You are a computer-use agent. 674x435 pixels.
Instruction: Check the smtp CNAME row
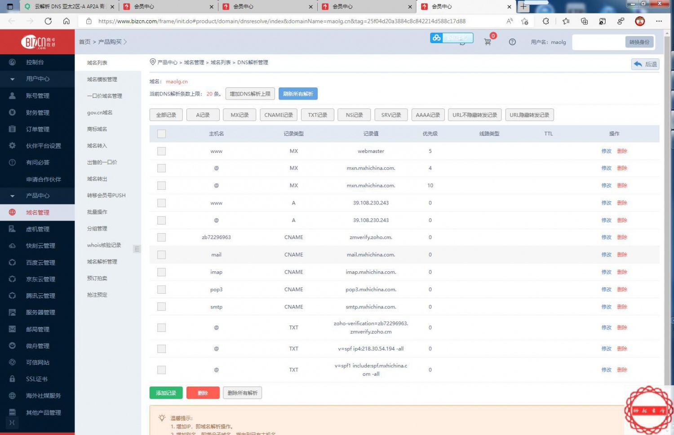coord(162,307)
